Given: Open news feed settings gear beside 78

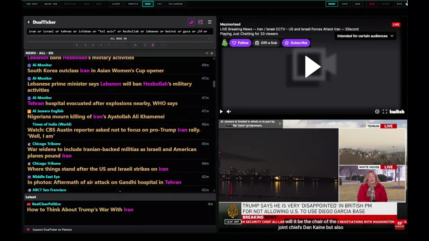Looking at the screenshot, I should [211, 53].
